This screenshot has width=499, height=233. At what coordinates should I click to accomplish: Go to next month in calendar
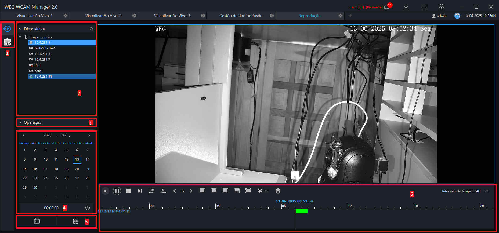(89, 135)
